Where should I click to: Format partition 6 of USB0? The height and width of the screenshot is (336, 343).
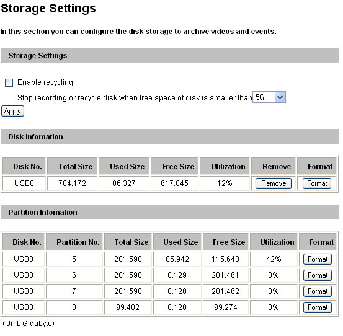pyautogui.click(x=318, y=275)
